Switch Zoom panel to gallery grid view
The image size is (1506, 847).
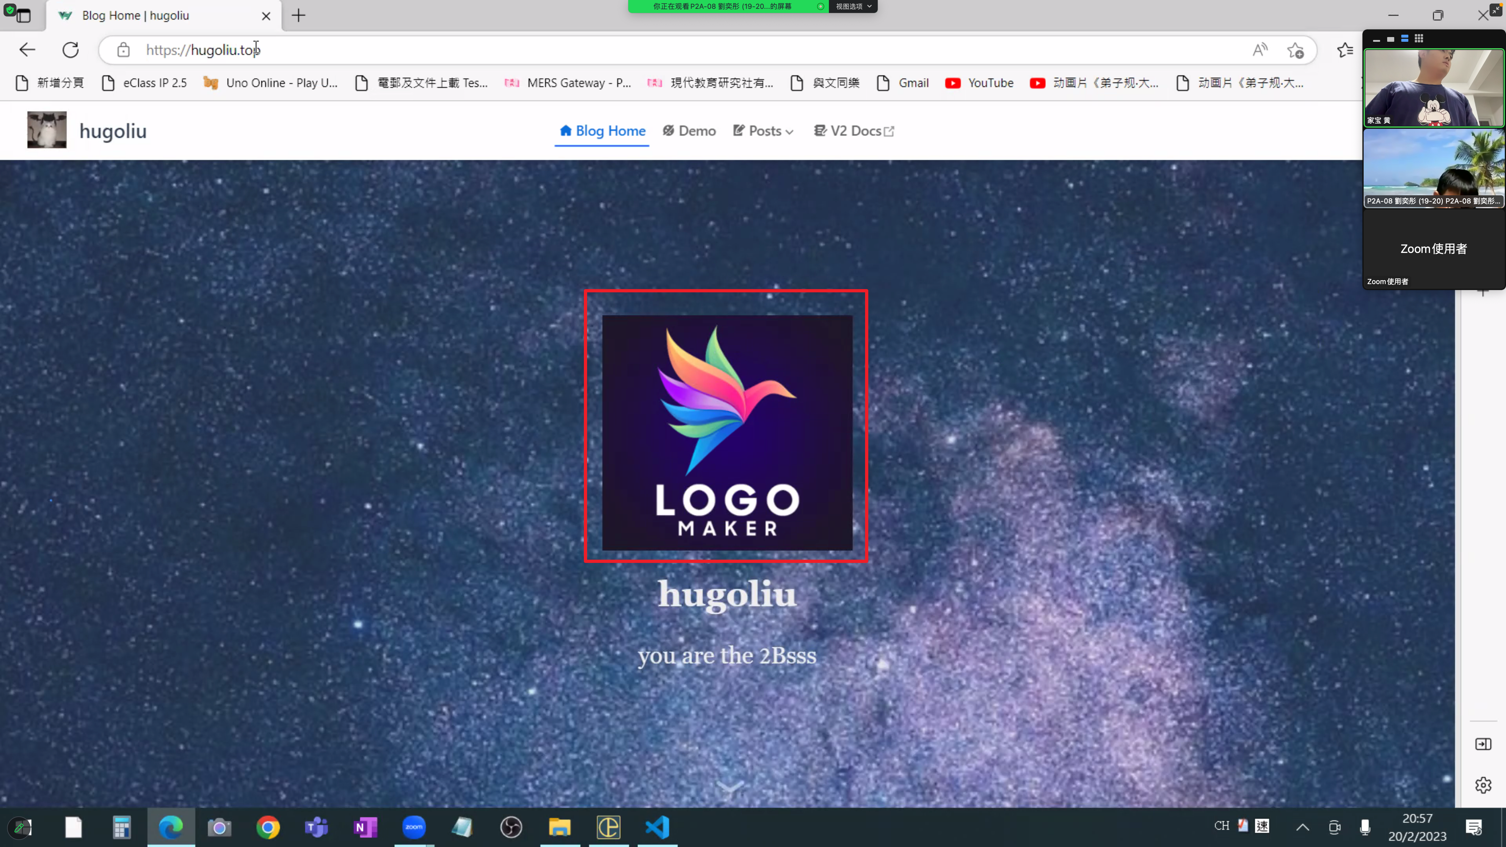pos(1419,39)
